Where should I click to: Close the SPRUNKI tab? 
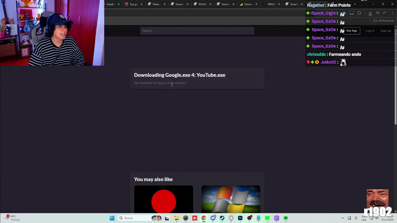[x=279, y=4]
